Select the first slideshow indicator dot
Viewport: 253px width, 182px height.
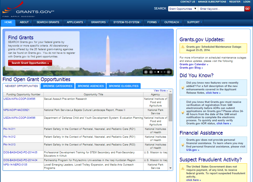click(155, 72)
